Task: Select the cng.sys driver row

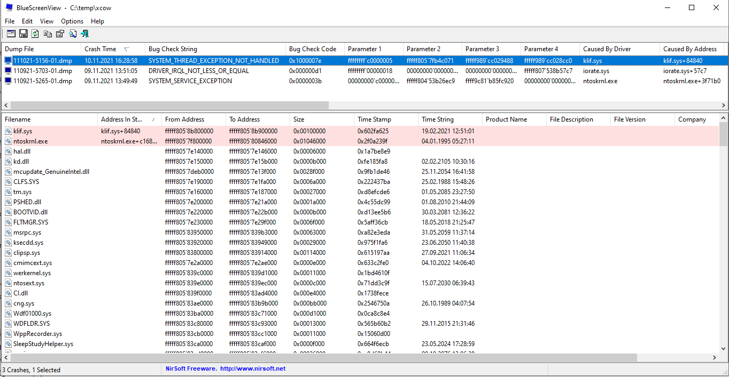Action: [360, 303]
